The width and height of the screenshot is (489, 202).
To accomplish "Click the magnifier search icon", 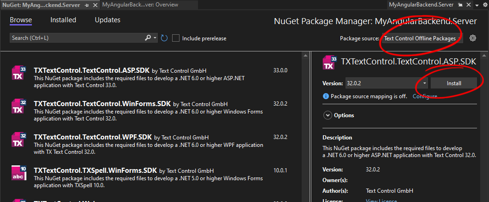I will tap(148, 38).
